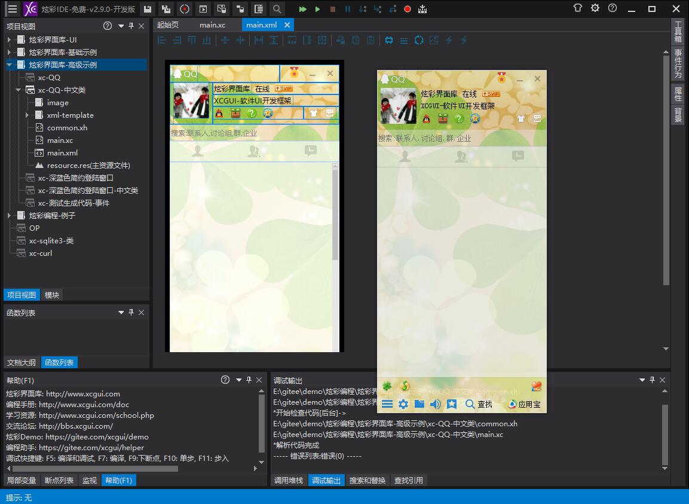This screenshot has height=504, width=689.
Task: Open the 项目视图 panel dropdown arrow
Action: [x=121, y=26]
